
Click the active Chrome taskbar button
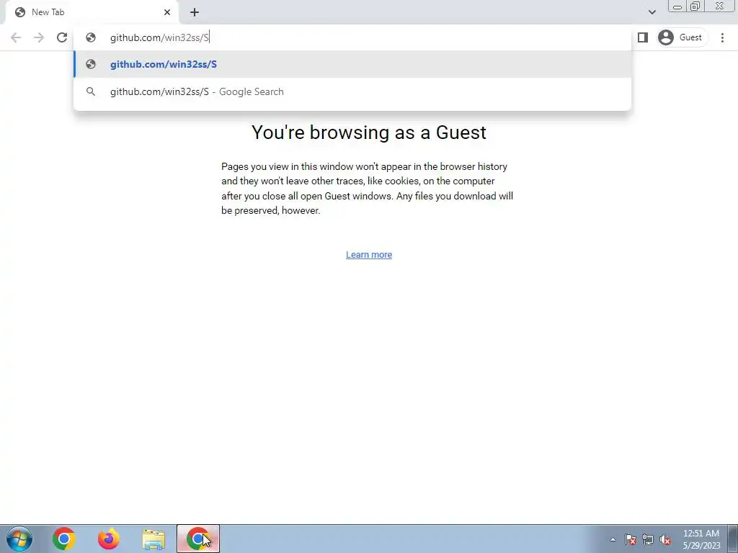pos(198,539)
